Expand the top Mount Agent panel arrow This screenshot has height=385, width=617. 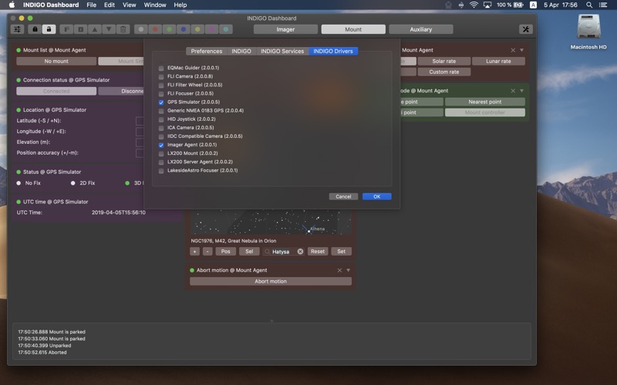(x=522, y=50)
